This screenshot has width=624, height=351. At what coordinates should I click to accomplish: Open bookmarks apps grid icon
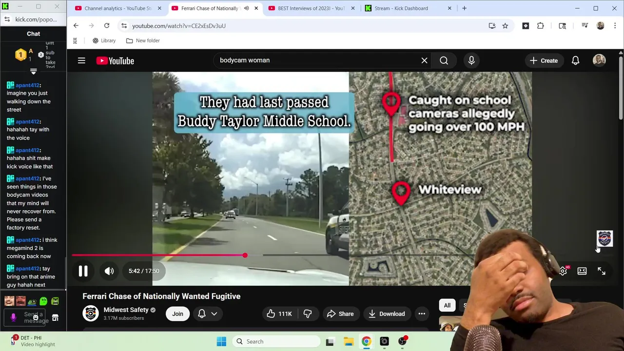point(75,41)
